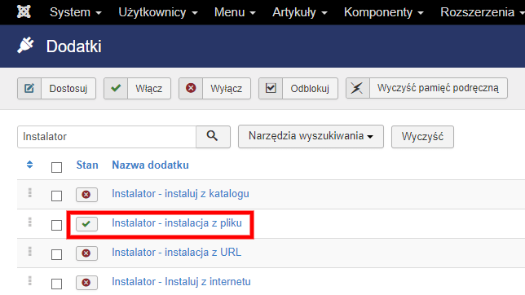Tick checkbox for Instaluj z internetu

click(x=56, y=284)
